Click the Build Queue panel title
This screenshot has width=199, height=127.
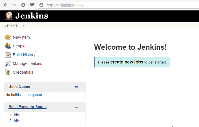point(19,86)
